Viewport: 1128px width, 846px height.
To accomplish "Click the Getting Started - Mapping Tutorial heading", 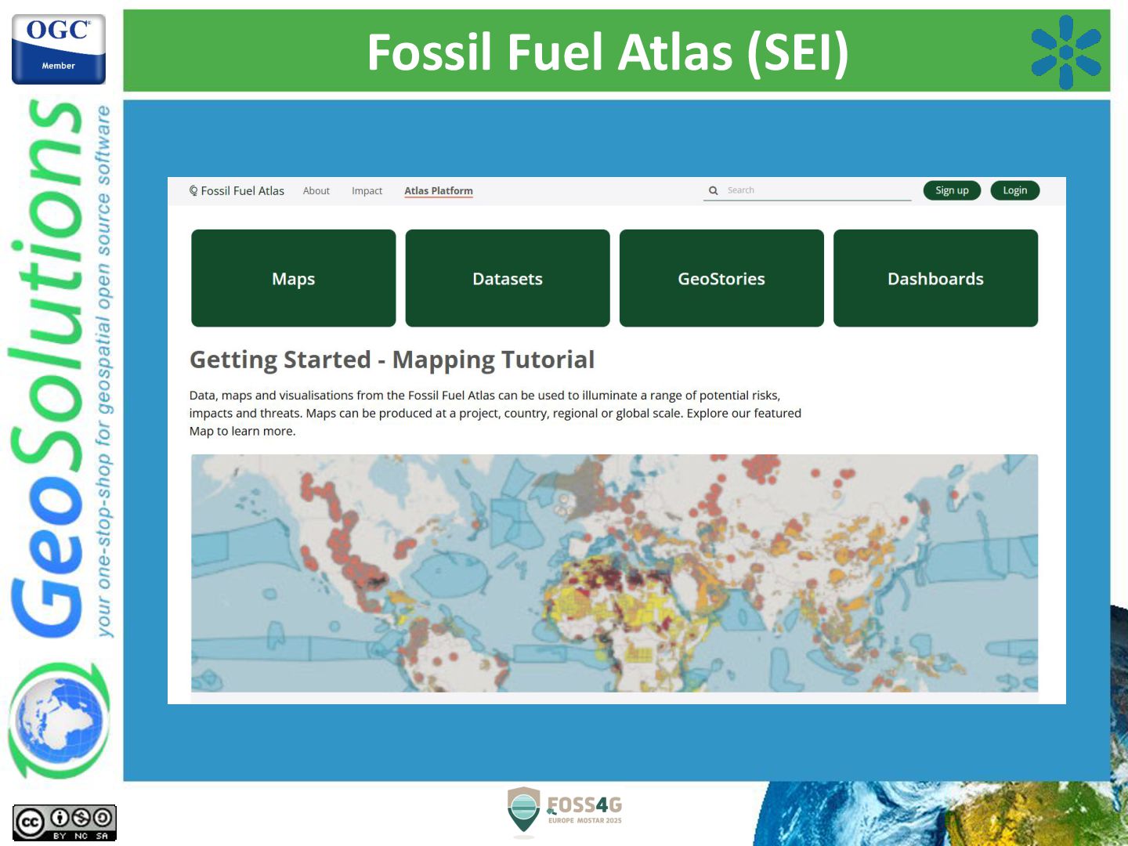I will pyautogui.click(x=392, y=360).
